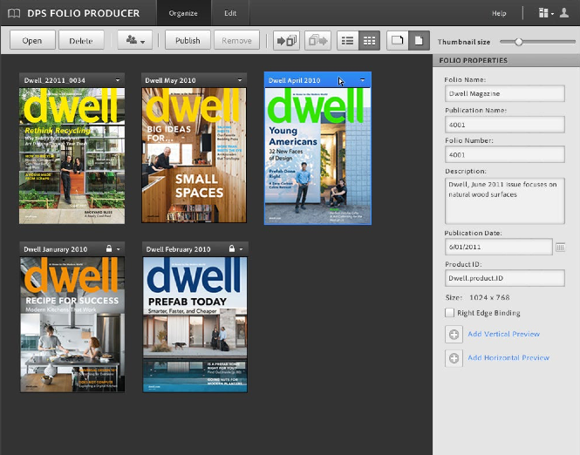This screenshot has height=455, width=580.
Task: Click lock icon on Dwell February 2010
Action: (x=231, y=248)
